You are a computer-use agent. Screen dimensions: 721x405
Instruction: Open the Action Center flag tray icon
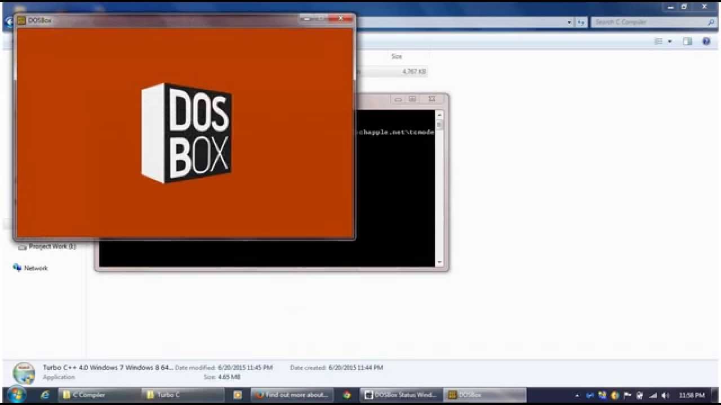tap(627, 395)
